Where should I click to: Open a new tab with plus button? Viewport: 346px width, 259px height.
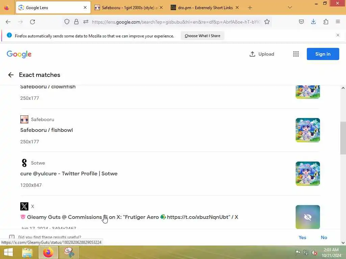point(250,8)
